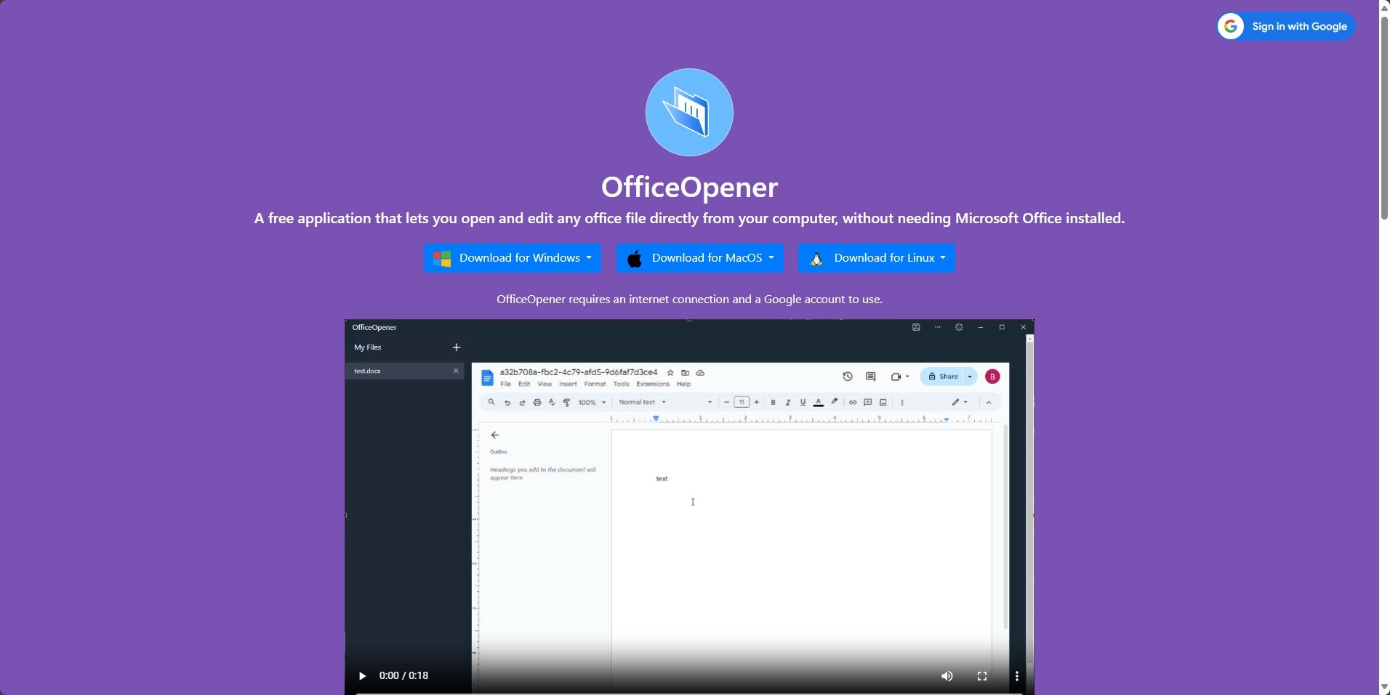Open the Insert menu in the video
The width and height of the screenshot is (1390, 695).
pyautogui.click(x=568, y=384)
